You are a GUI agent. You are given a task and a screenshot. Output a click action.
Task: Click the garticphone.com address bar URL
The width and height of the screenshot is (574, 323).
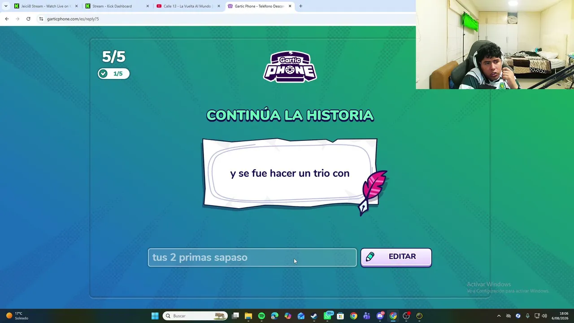pyautogui.click(x=73, y=19)
